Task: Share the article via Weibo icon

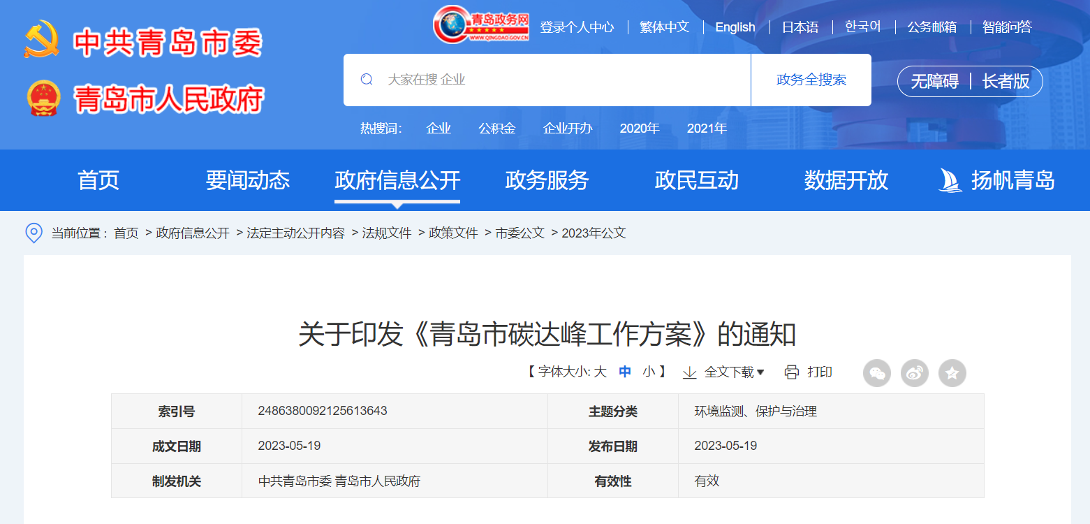Action: pyautogui.click(x=915, y=373)
